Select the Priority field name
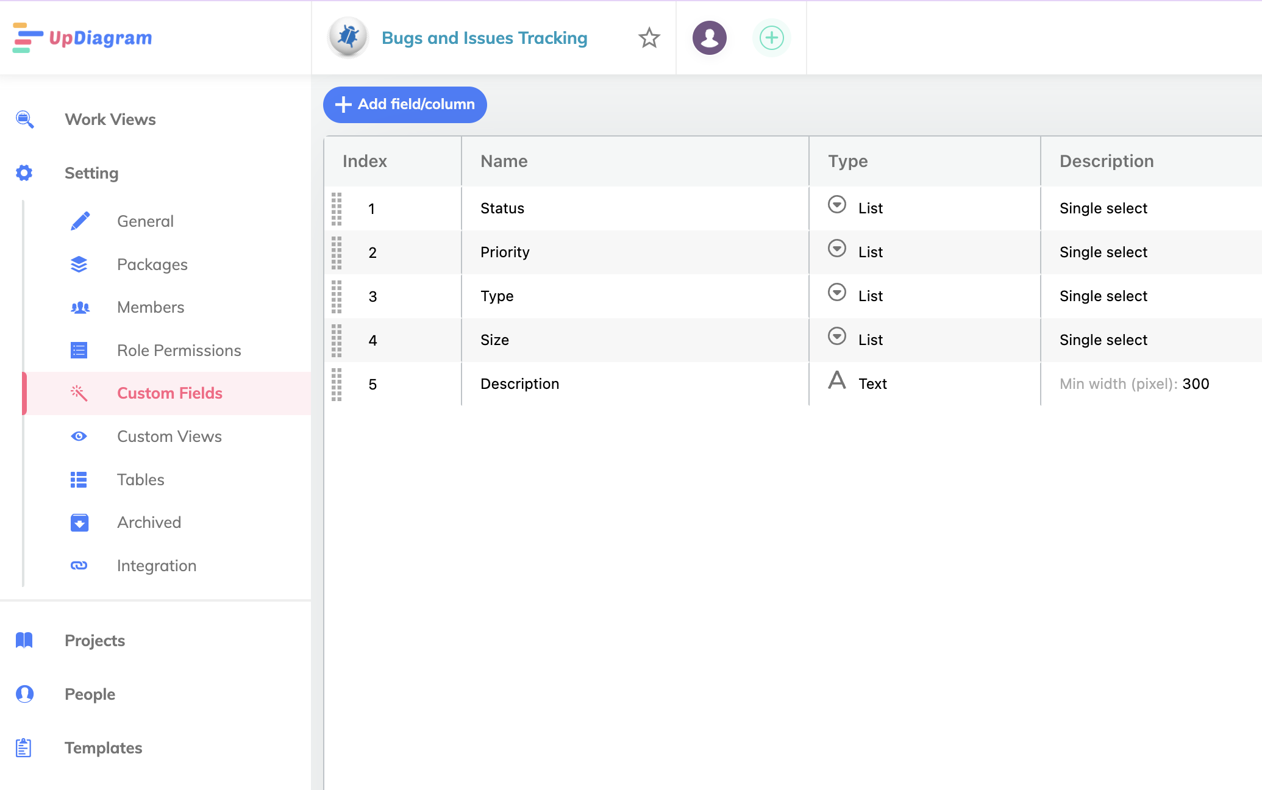Screen dimensions: 1262x790 [505, 252]
